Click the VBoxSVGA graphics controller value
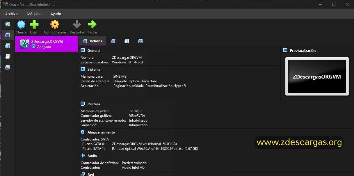 (x=137, y=116)
